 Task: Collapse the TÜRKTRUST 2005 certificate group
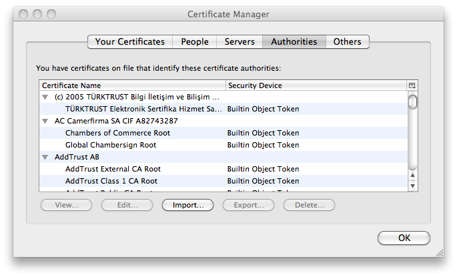pos(45,97)
